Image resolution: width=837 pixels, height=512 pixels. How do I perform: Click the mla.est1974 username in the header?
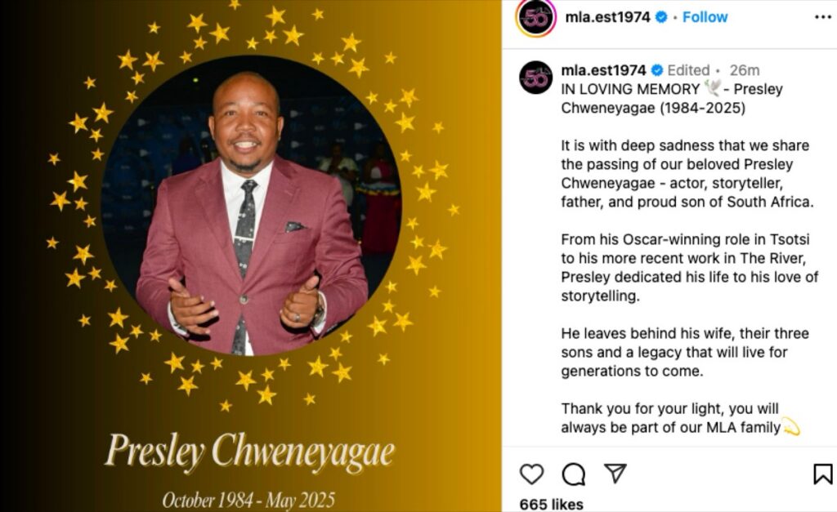coord(607,17)
